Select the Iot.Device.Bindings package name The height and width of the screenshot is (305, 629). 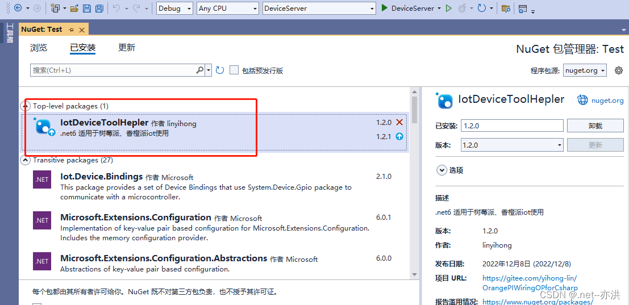coord(102,176)
